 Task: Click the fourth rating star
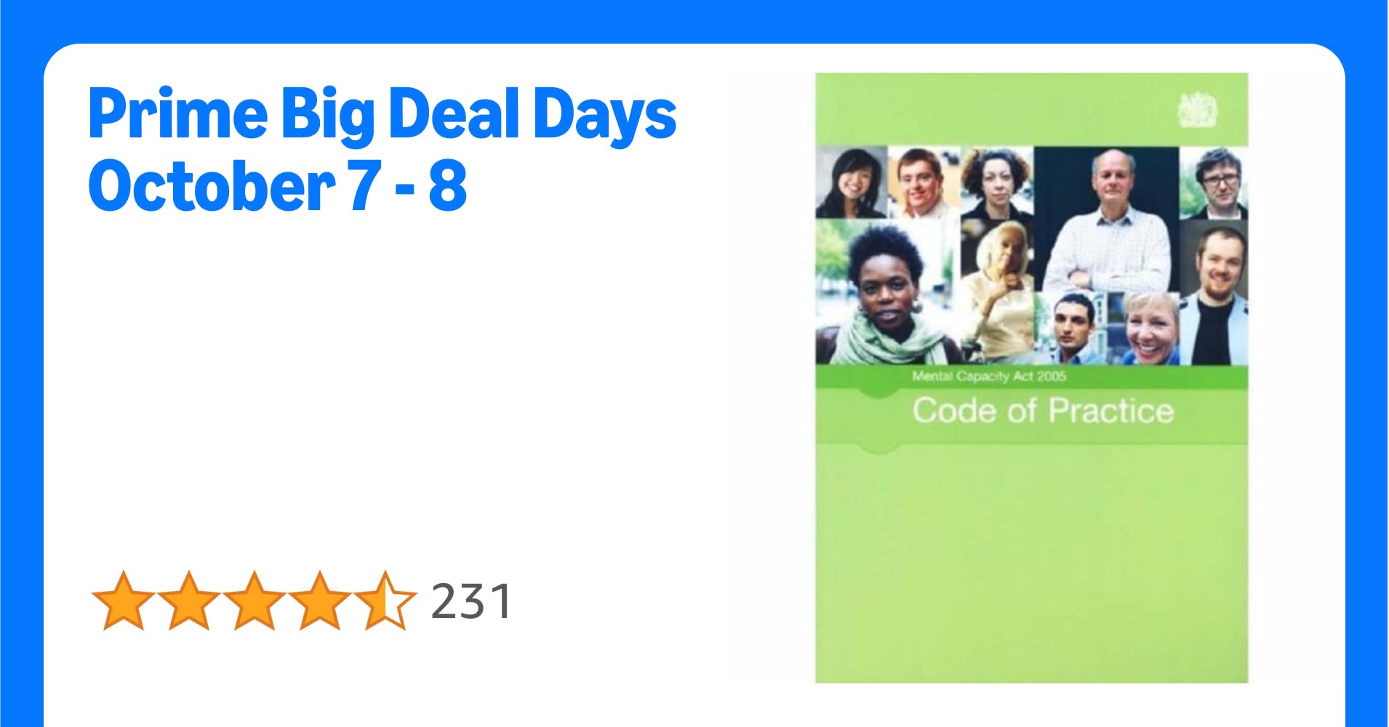tap(319, 601)
